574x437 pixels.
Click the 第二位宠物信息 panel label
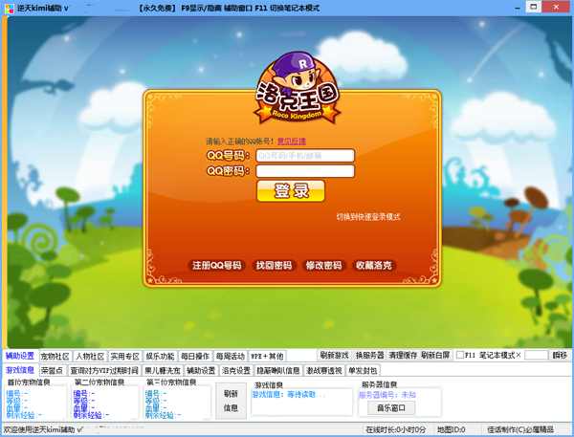coord(99,382)
